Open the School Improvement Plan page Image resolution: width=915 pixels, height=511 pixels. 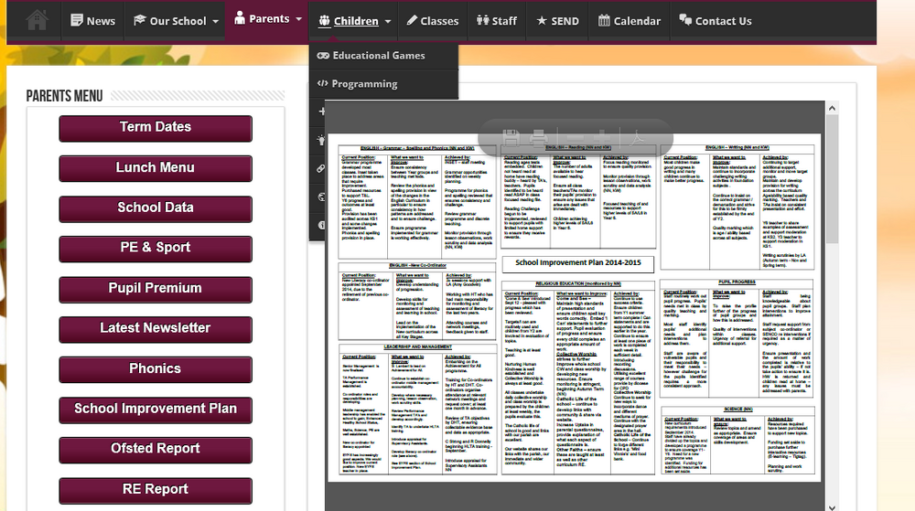(x=156, y=410)
